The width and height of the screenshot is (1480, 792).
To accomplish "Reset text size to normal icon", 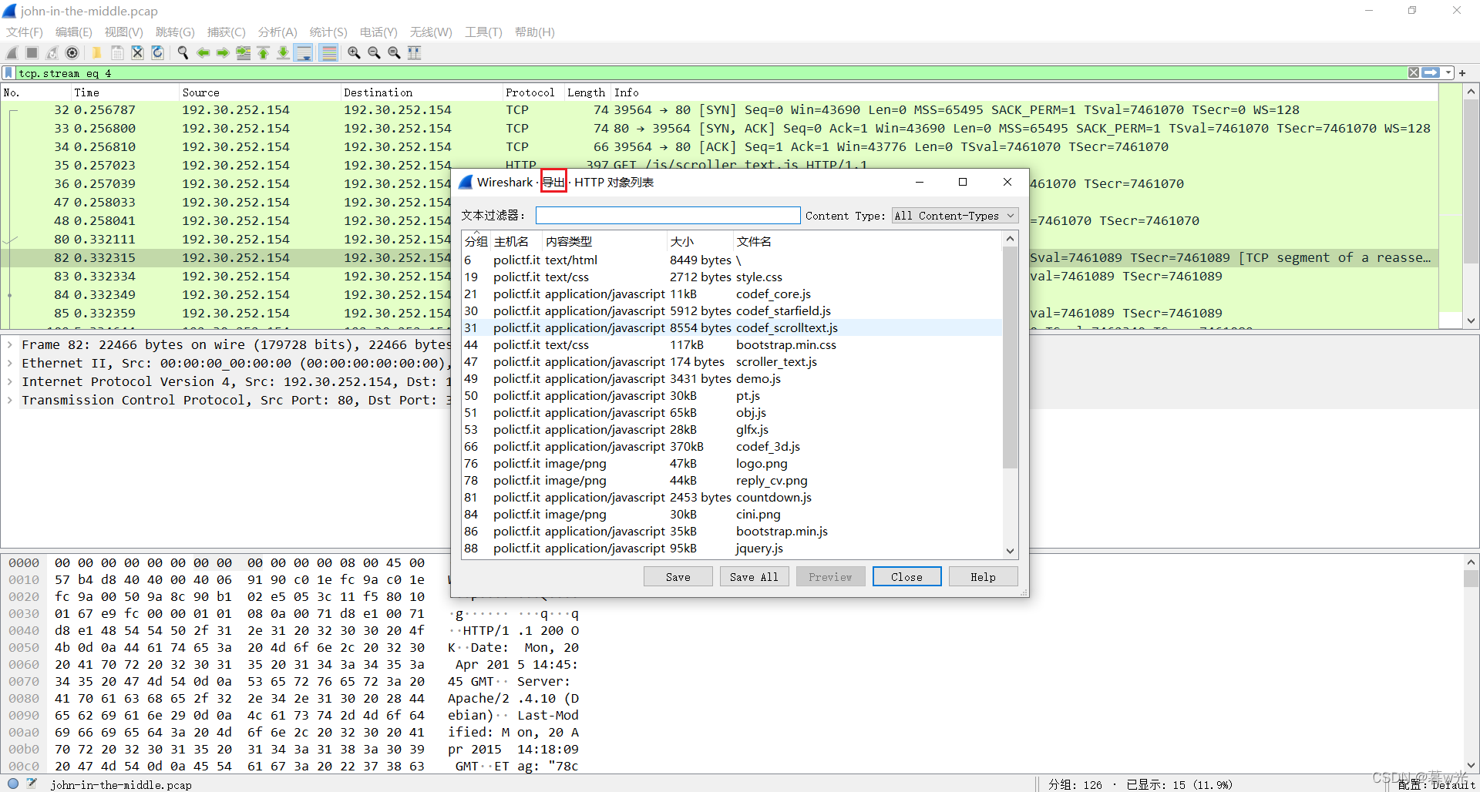I will [394, 52].
